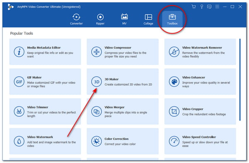
Task: Open the Media Metadata Editor info icon
Action: [19, 52]
